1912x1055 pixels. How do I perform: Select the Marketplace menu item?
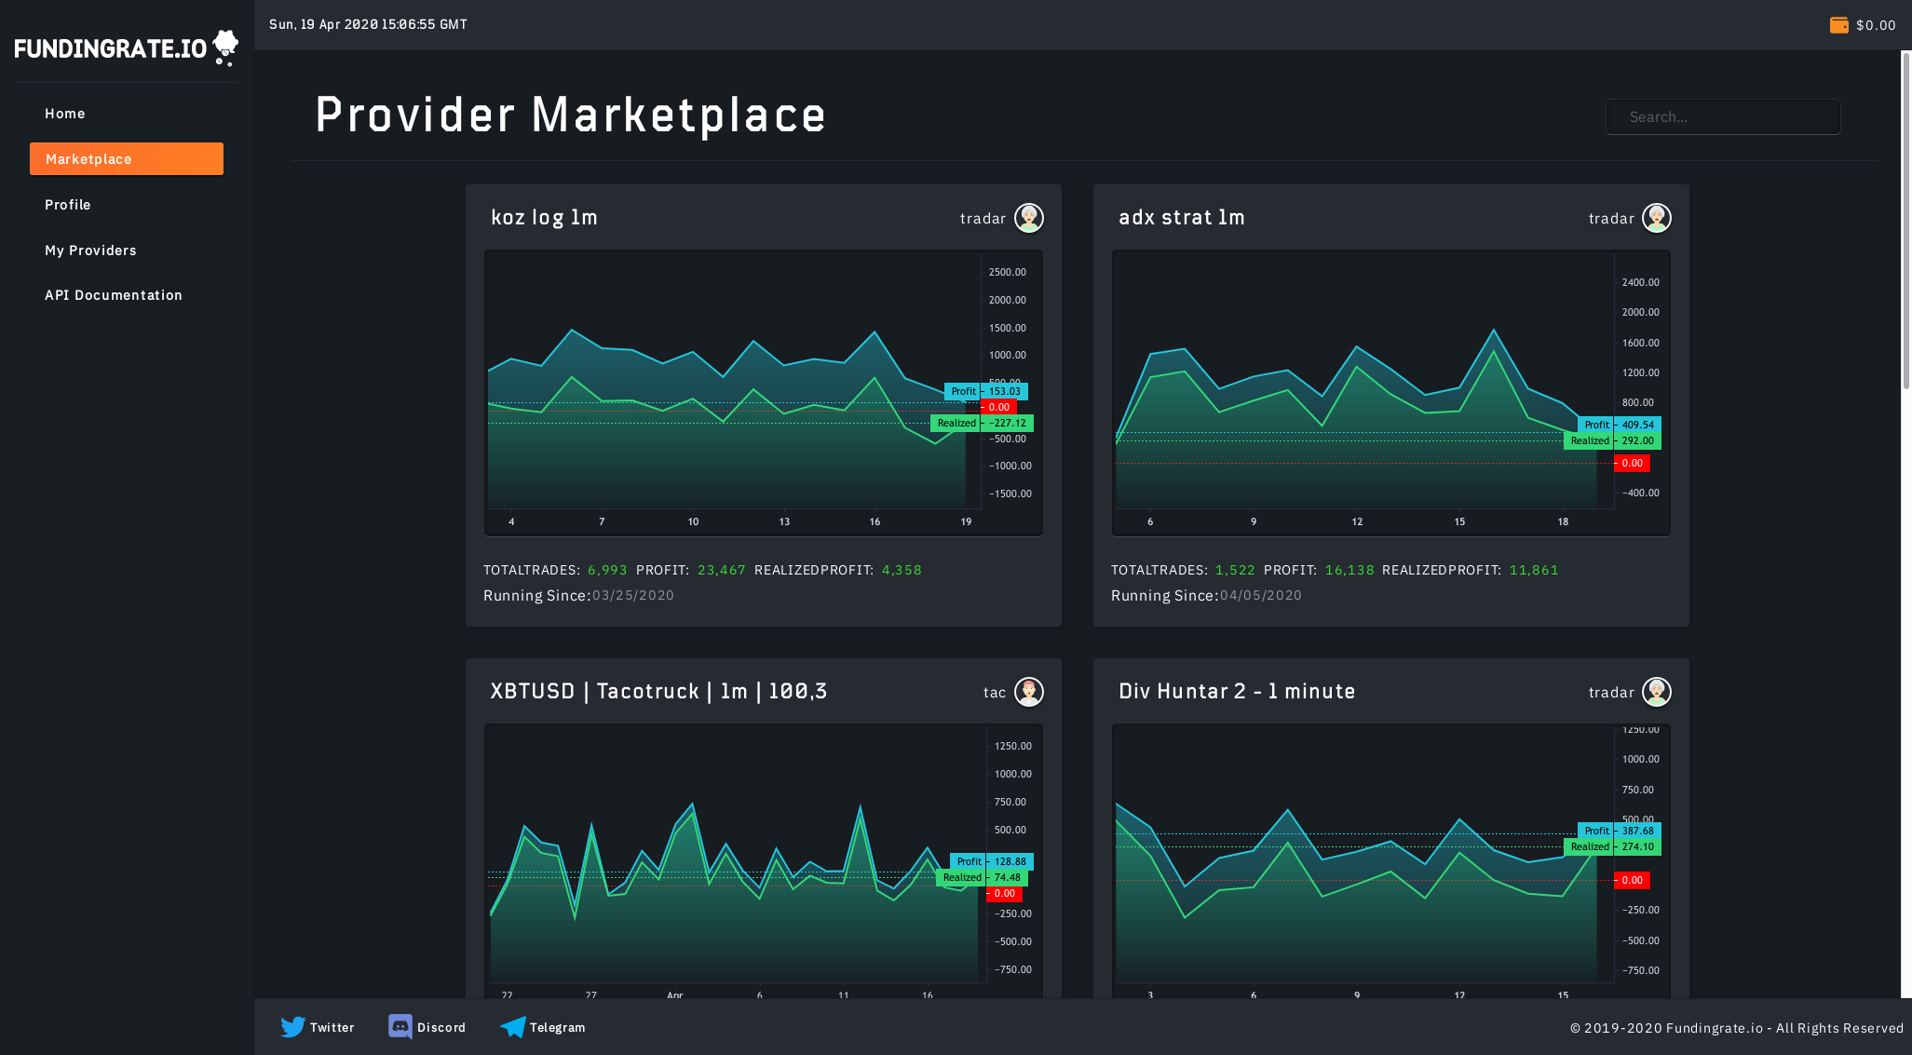pos(127,159)
